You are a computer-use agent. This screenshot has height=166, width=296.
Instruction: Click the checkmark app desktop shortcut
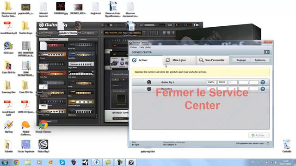pos(8,126)
